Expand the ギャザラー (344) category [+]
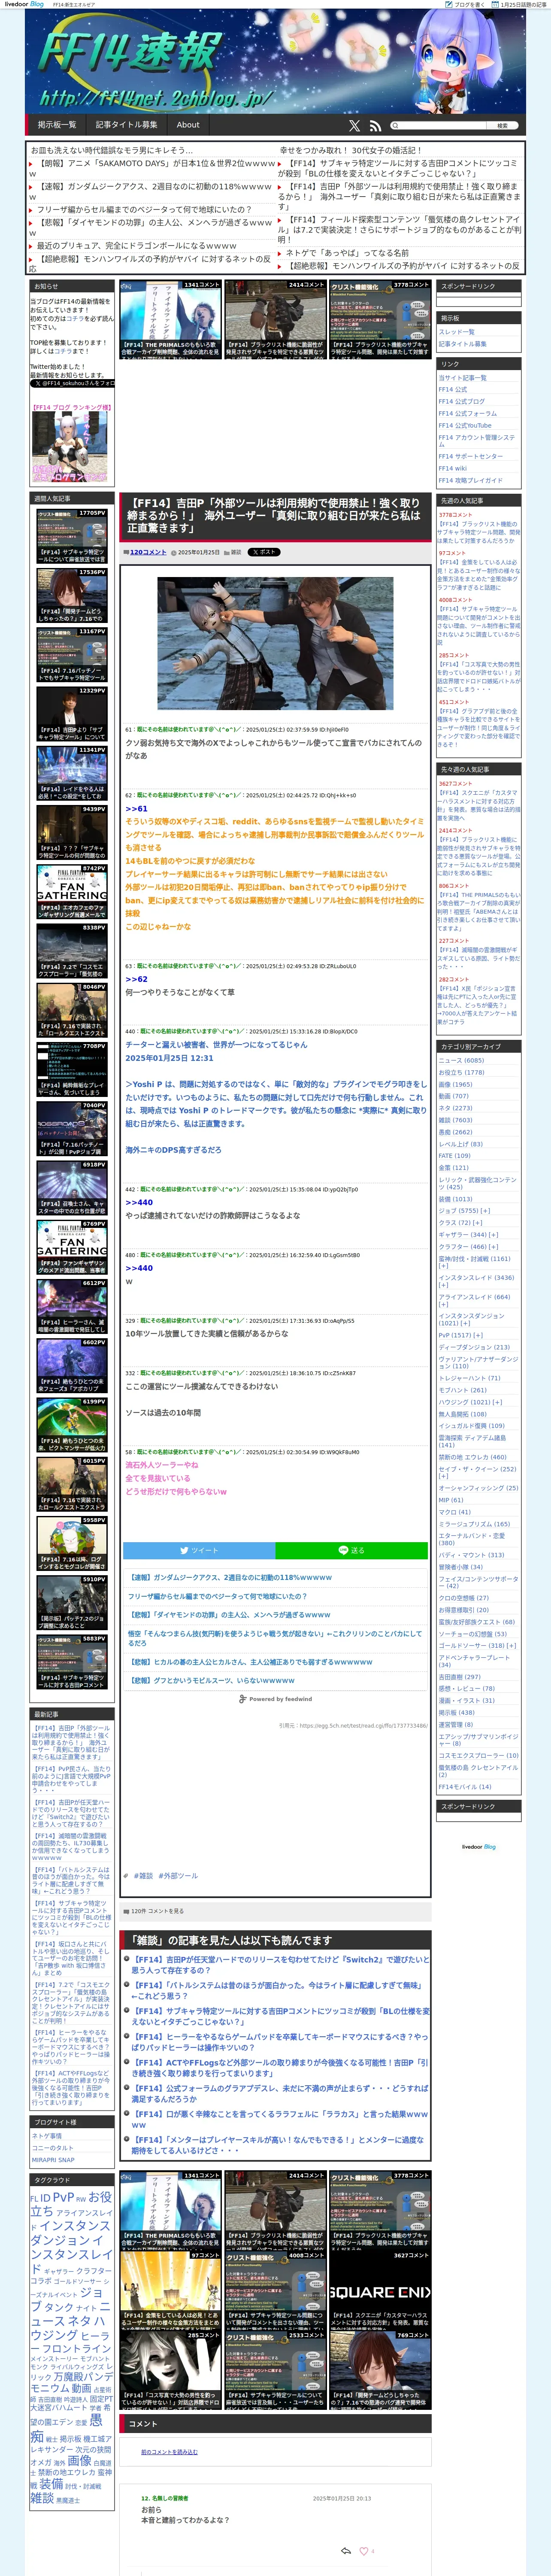 [493, 1235]
